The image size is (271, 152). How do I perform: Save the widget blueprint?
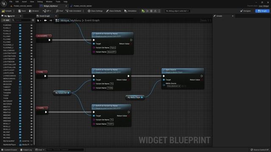coord(22,11)
